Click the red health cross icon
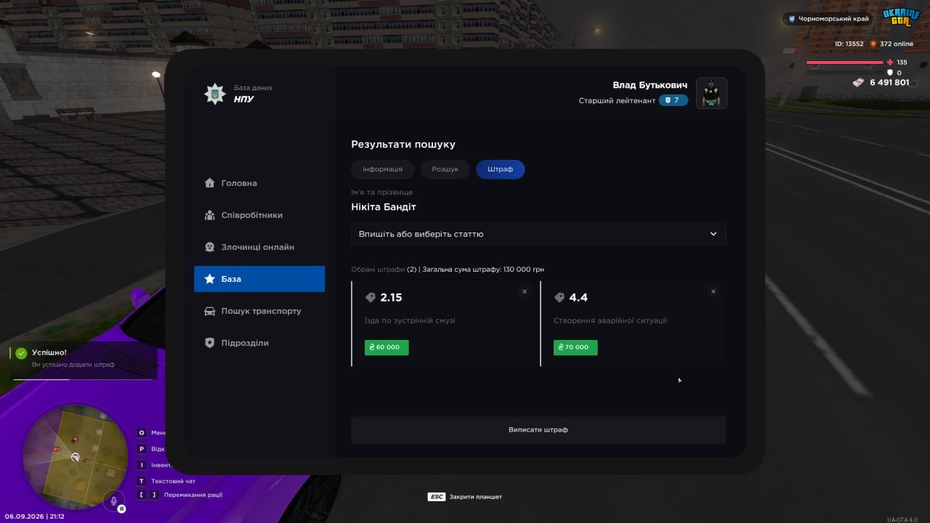Viewport: 930px width, 523px height. point(890,62)
